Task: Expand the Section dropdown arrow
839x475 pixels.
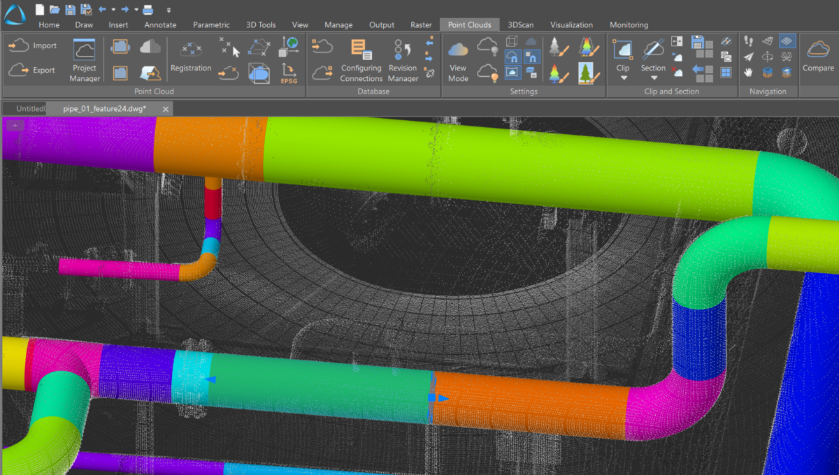Action: pos(654,78)
